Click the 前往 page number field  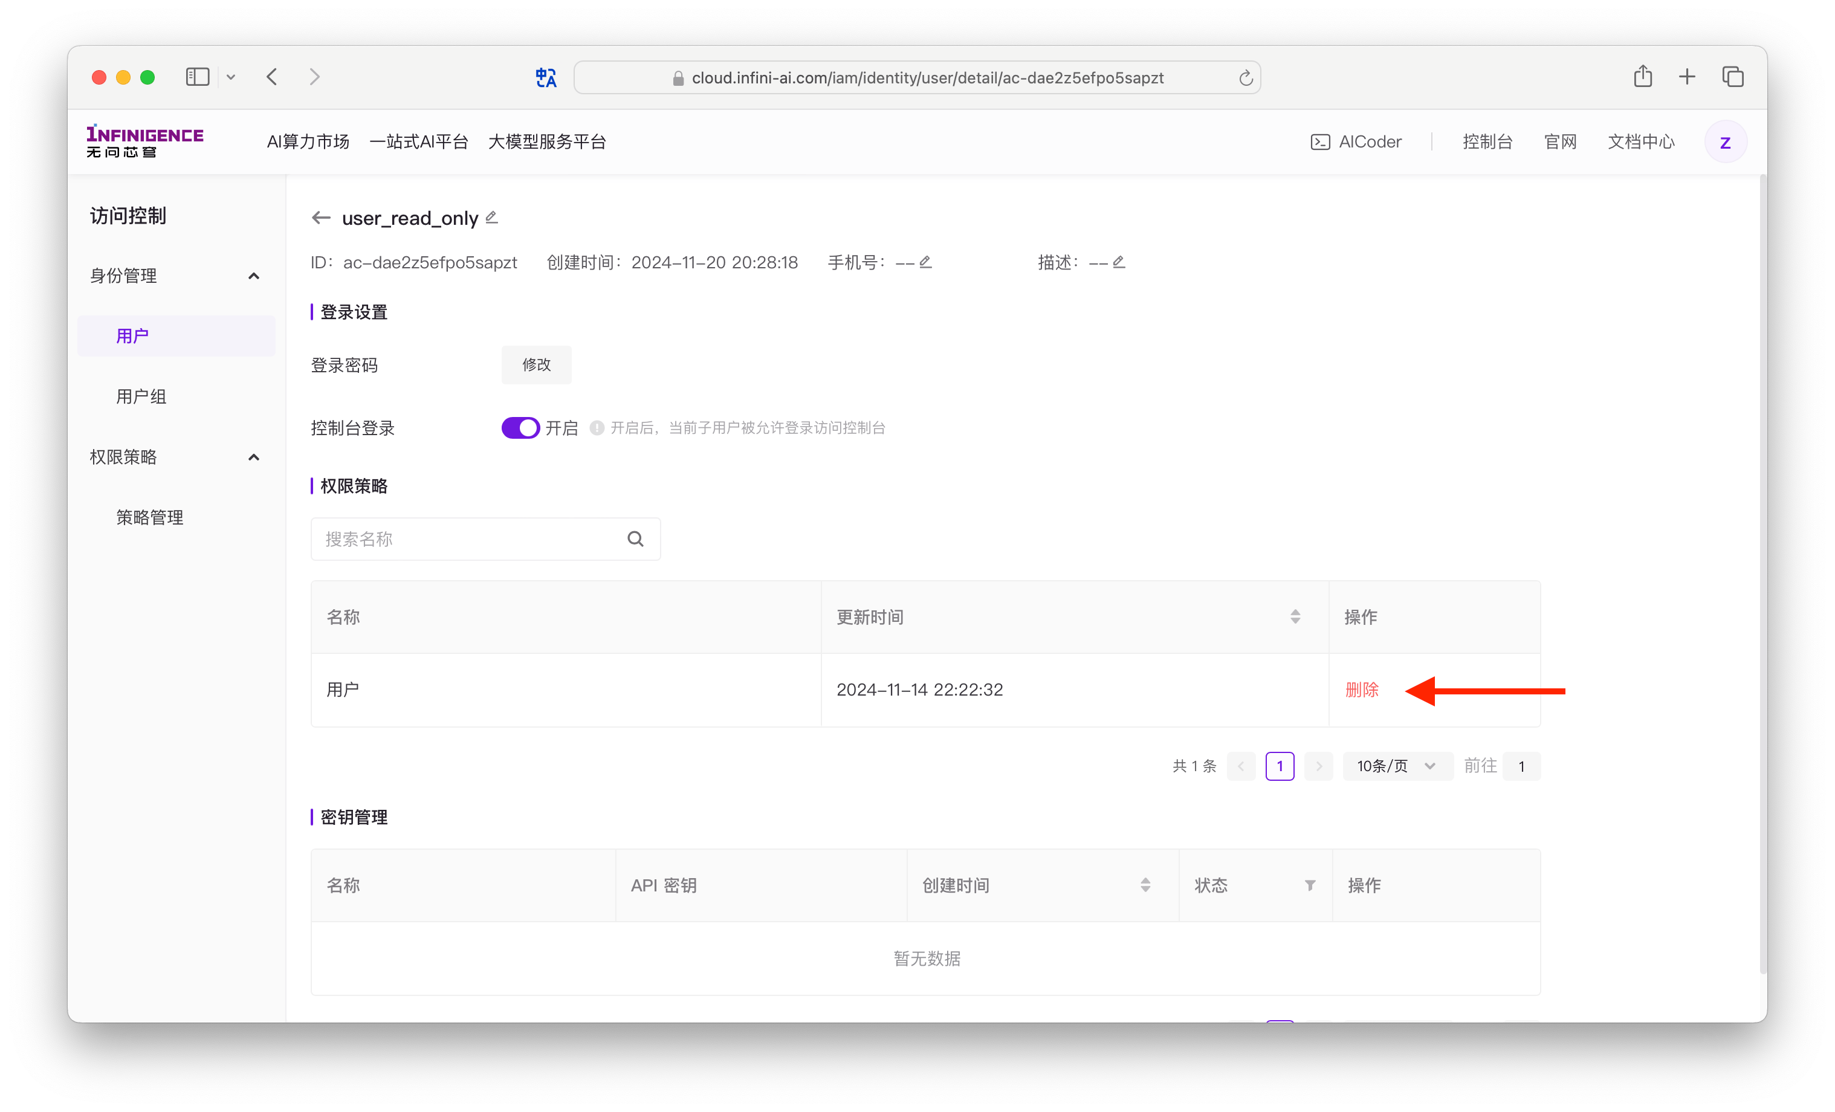coord(1521,766)
